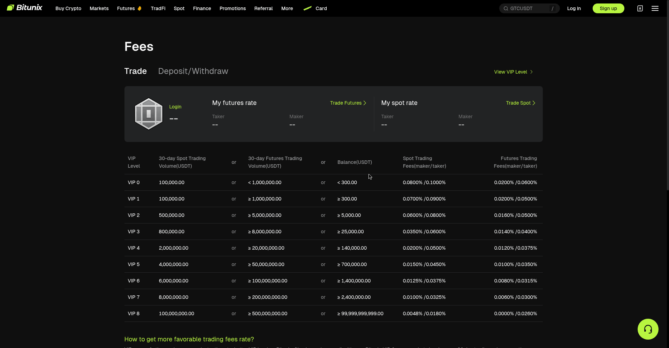Click the favorable trading fees rate heading
This screenshot has height=348, width=669.
pyautogui.click(x=189, y=339)
